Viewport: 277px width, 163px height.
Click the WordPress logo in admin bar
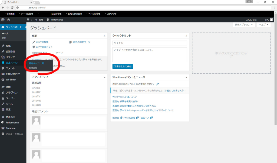(3, 19)
